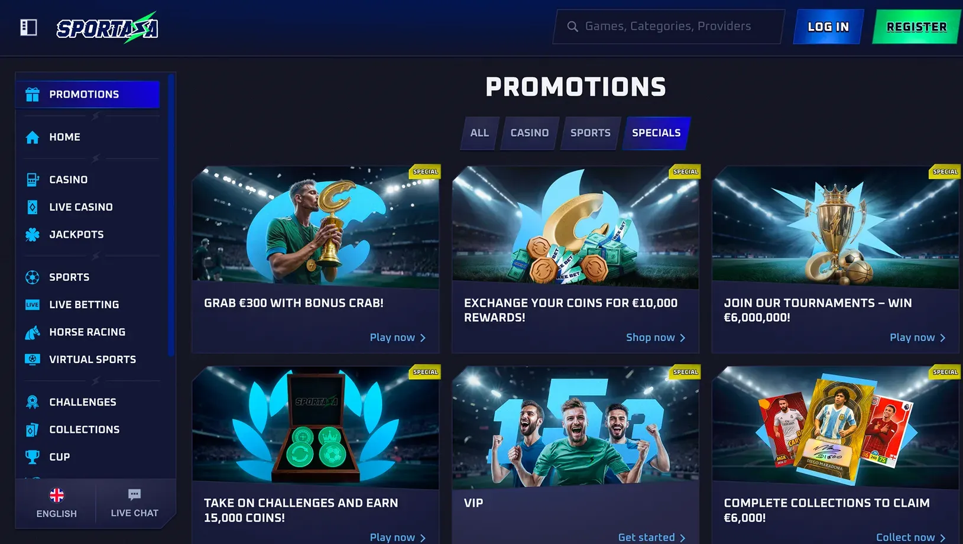Switch to the Sports promotions tab
The image size is (963, 544).
[x=591, y=133]
